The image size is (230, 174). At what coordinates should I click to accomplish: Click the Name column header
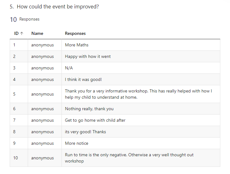click(x=37, y=34)
